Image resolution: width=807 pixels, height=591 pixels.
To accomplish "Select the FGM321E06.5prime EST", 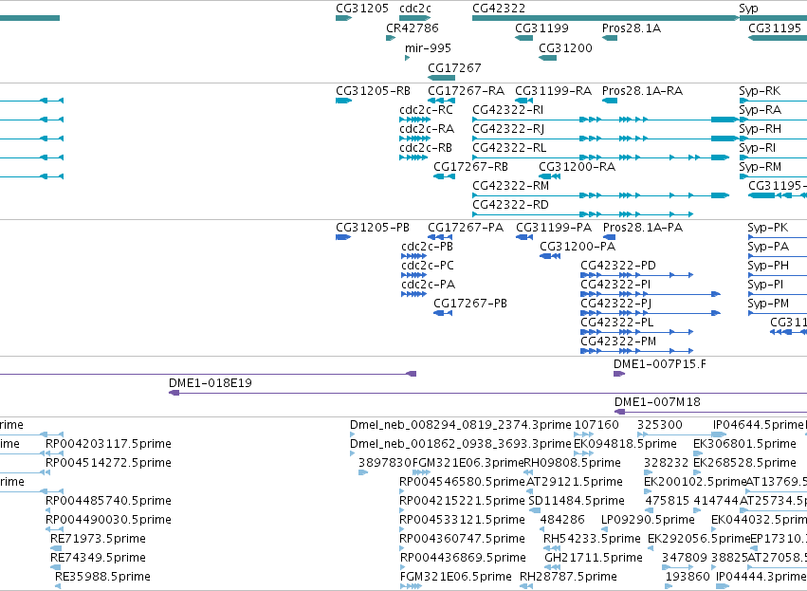I will click(411, 586).
